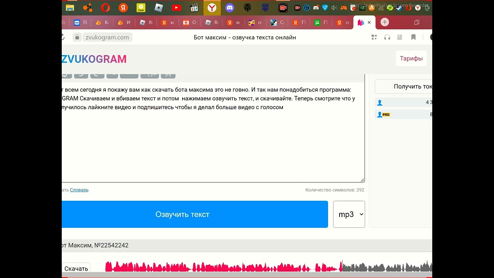Switch to the mail tab

[x=81, y=22]
